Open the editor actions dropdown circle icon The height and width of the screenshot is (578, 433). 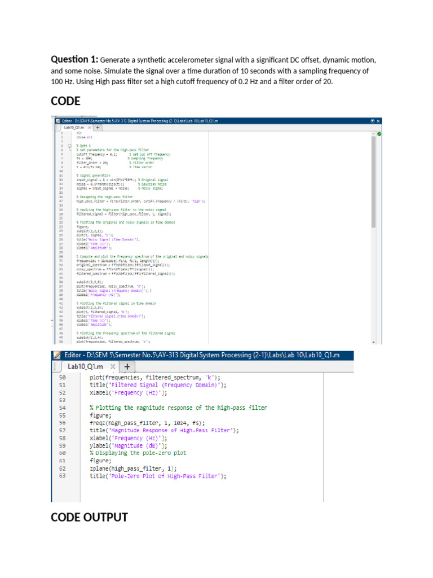[x=373, y=121]
